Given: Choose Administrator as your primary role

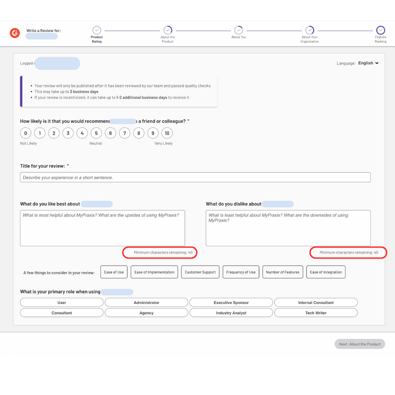Looking at the screenshot, I should pos(146,302).
